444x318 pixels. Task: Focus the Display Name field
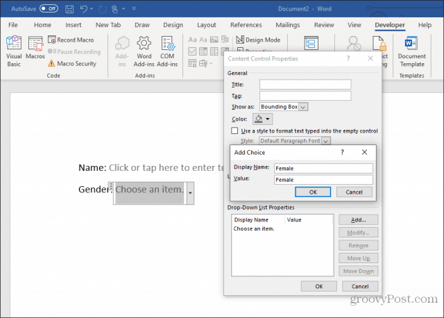click(323, 168)
